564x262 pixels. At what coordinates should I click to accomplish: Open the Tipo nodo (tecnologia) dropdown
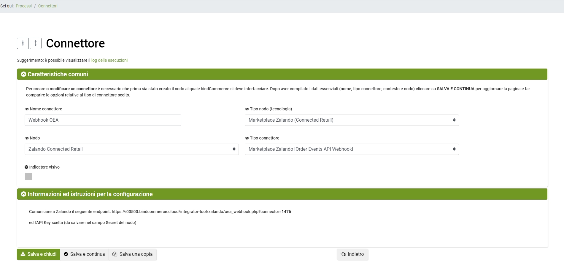pos(352,120)
